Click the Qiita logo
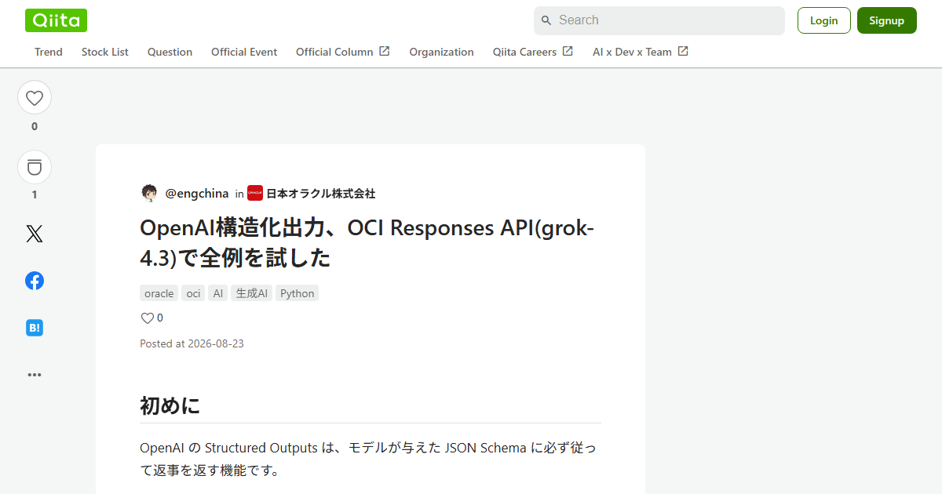 [56, 20]
